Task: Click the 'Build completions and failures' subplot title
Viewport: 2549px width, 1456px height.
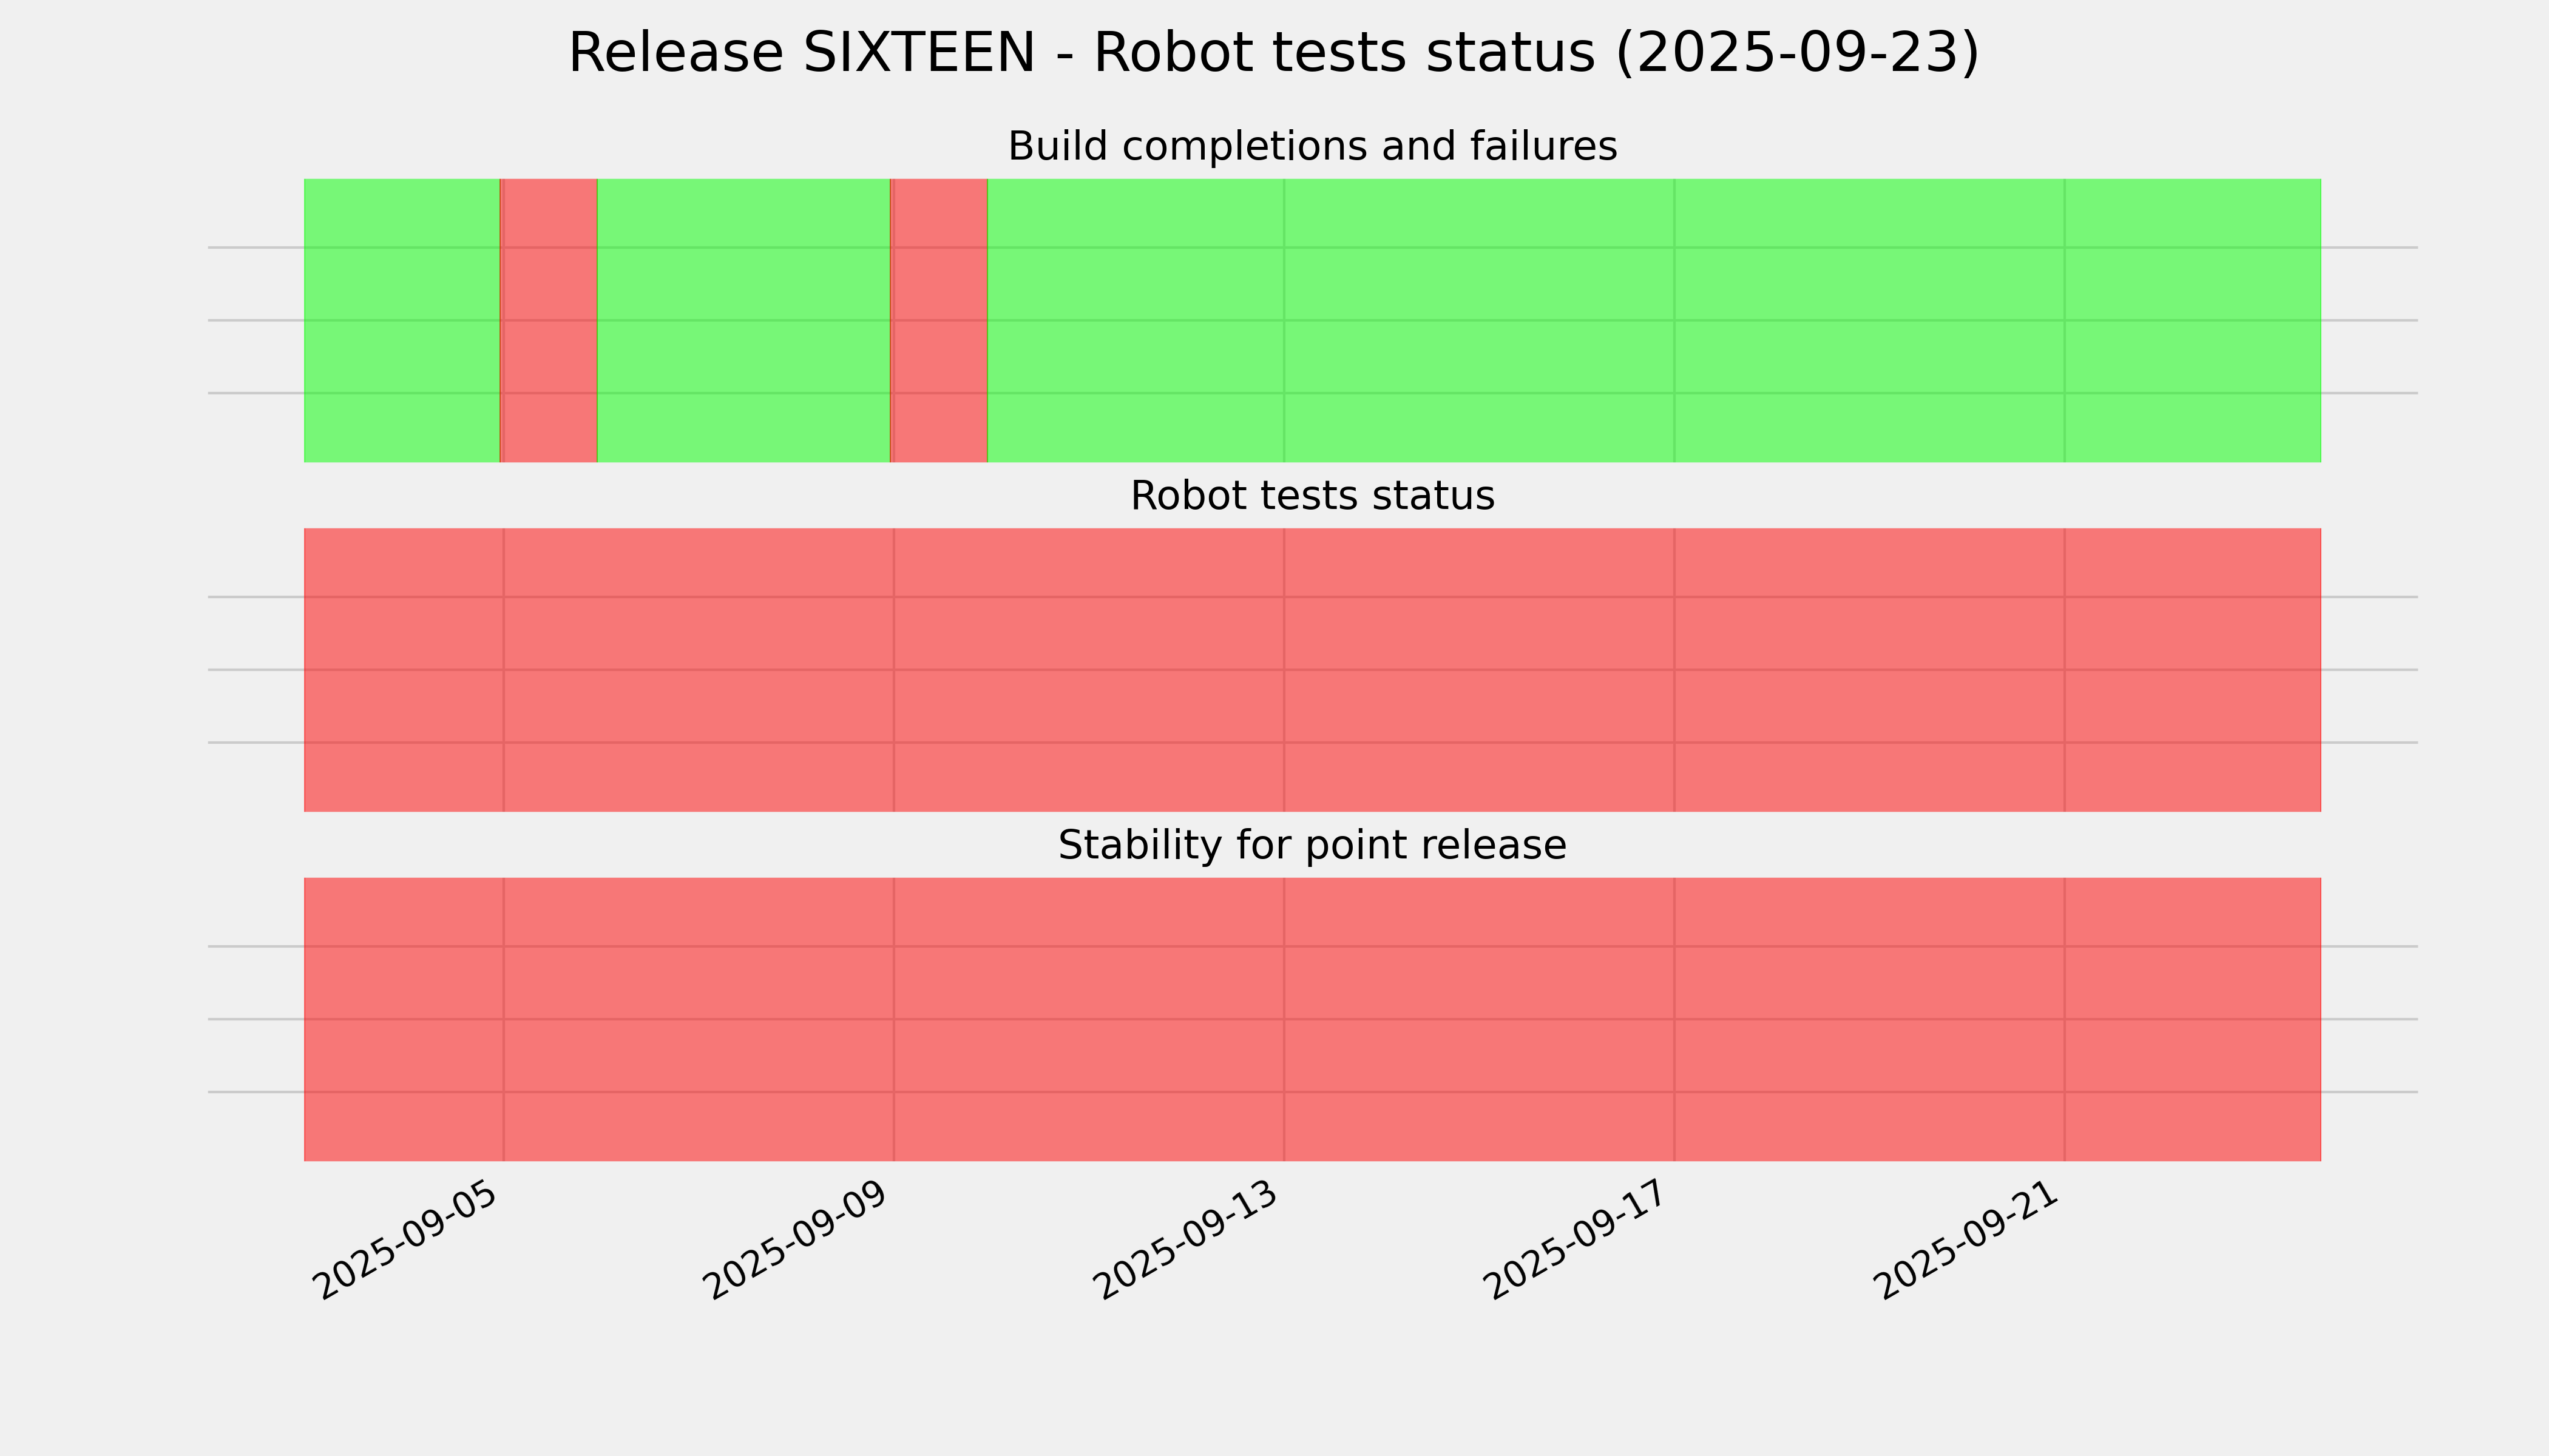Action: 1312,147
